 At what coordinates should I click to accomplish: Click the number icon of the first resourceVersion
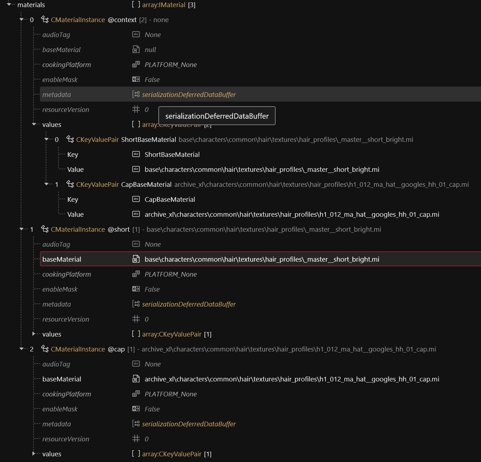click(136, 109)
